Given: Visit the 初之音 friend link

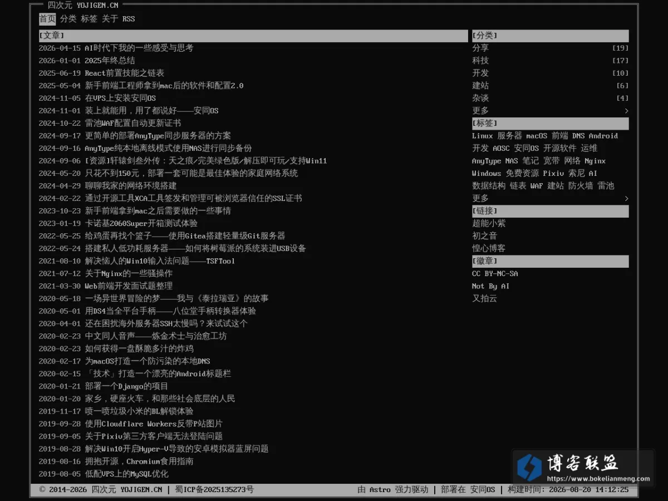Looking at the screenshot, I should click(x=484, y=236).
